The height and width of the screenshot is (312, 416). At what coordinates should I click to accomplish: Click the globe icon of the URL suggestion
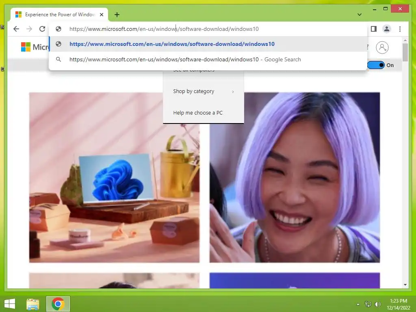point(58,44)
